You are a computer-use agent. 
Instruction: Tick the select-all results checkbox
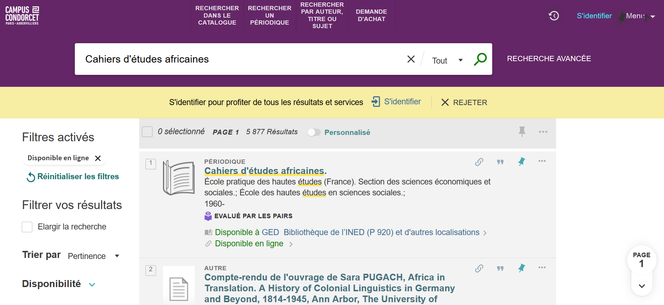coord(147,132)
